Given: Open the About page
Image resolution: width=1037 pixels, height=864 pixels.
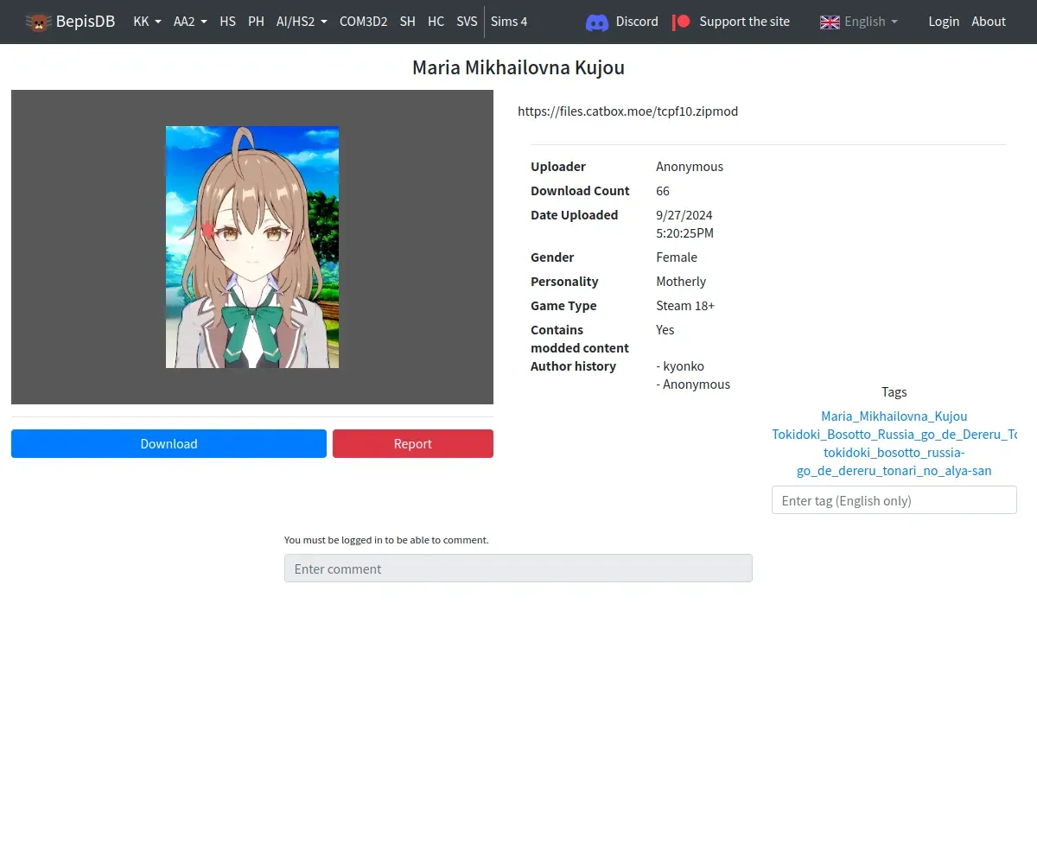Looking at the screenshot, I should pyautogui.click(x=989, y=22).
